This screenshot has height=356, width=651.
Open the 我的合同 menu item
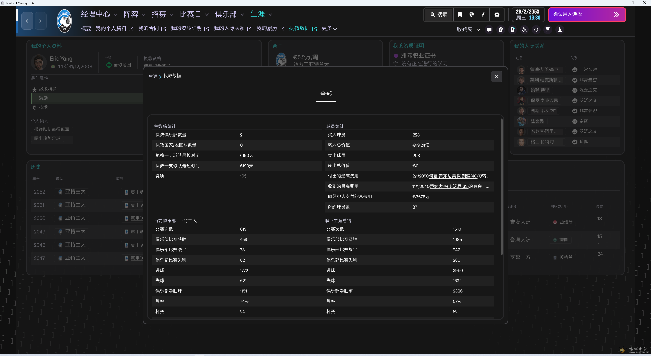click(x=149, y=28)
